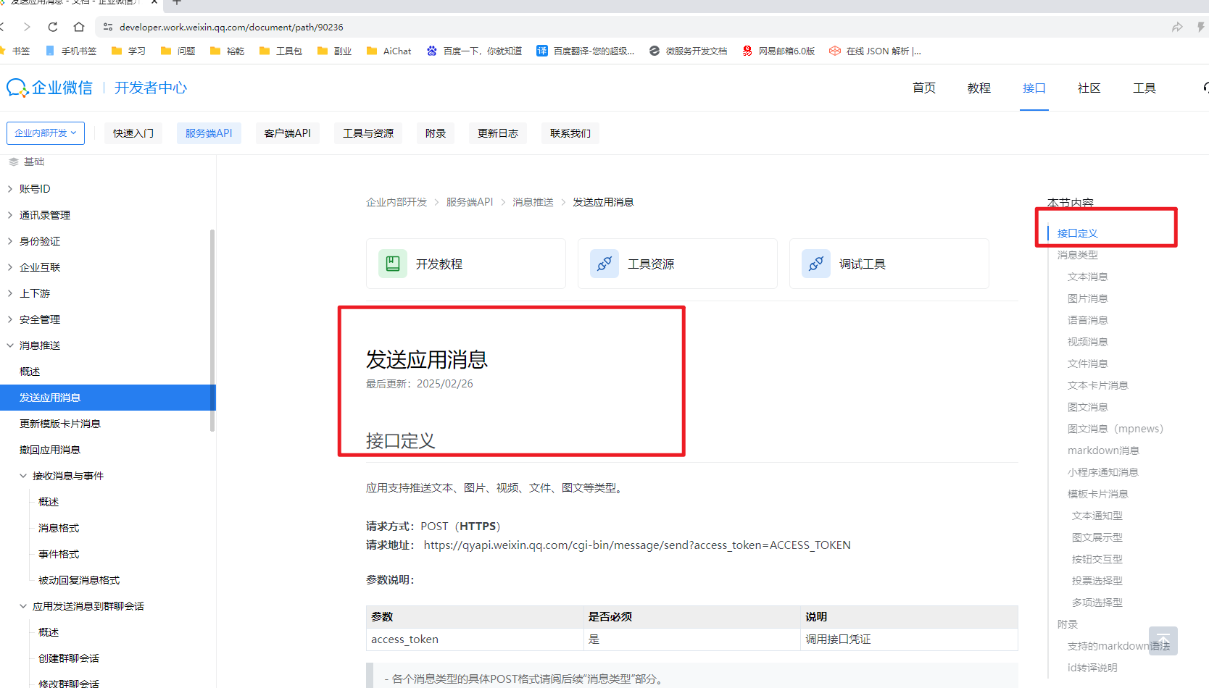The image size is (1209, 688).
Task: Jump to 接口定义 in section outline
Action: 1078,233
